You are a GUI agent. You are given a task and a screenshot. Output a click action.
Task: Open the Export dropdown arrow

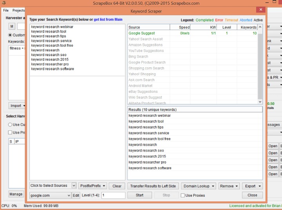(260, 186)
